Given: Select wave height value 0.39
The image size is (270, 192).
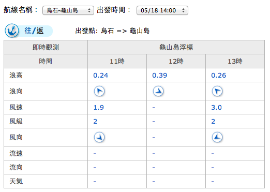Looking at the screenshot, I should click(x=160, y=76).
